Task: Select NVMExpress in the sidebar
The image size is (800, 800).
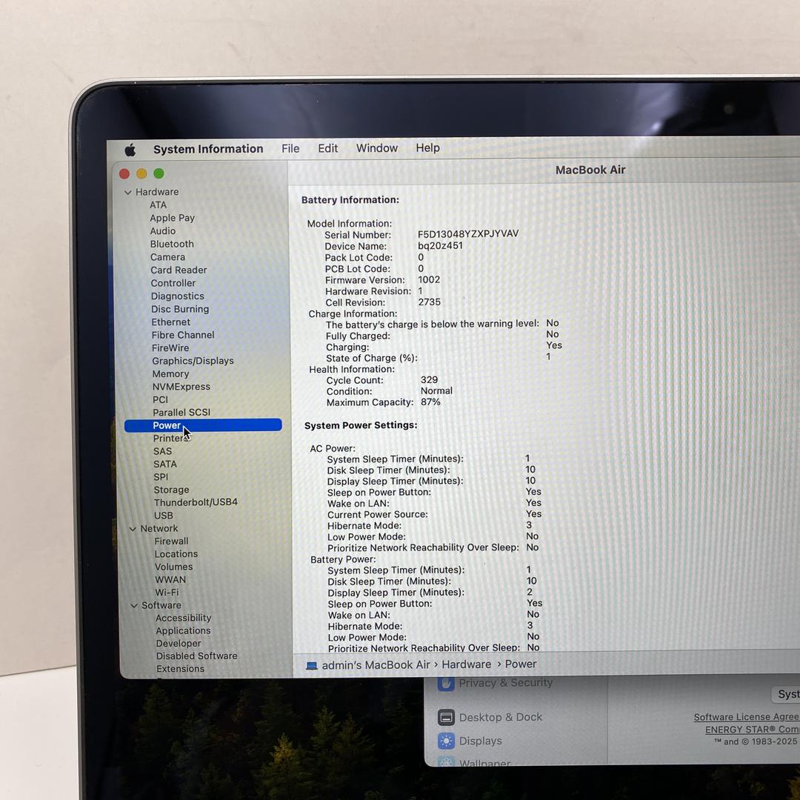Action: click(181, 387)
